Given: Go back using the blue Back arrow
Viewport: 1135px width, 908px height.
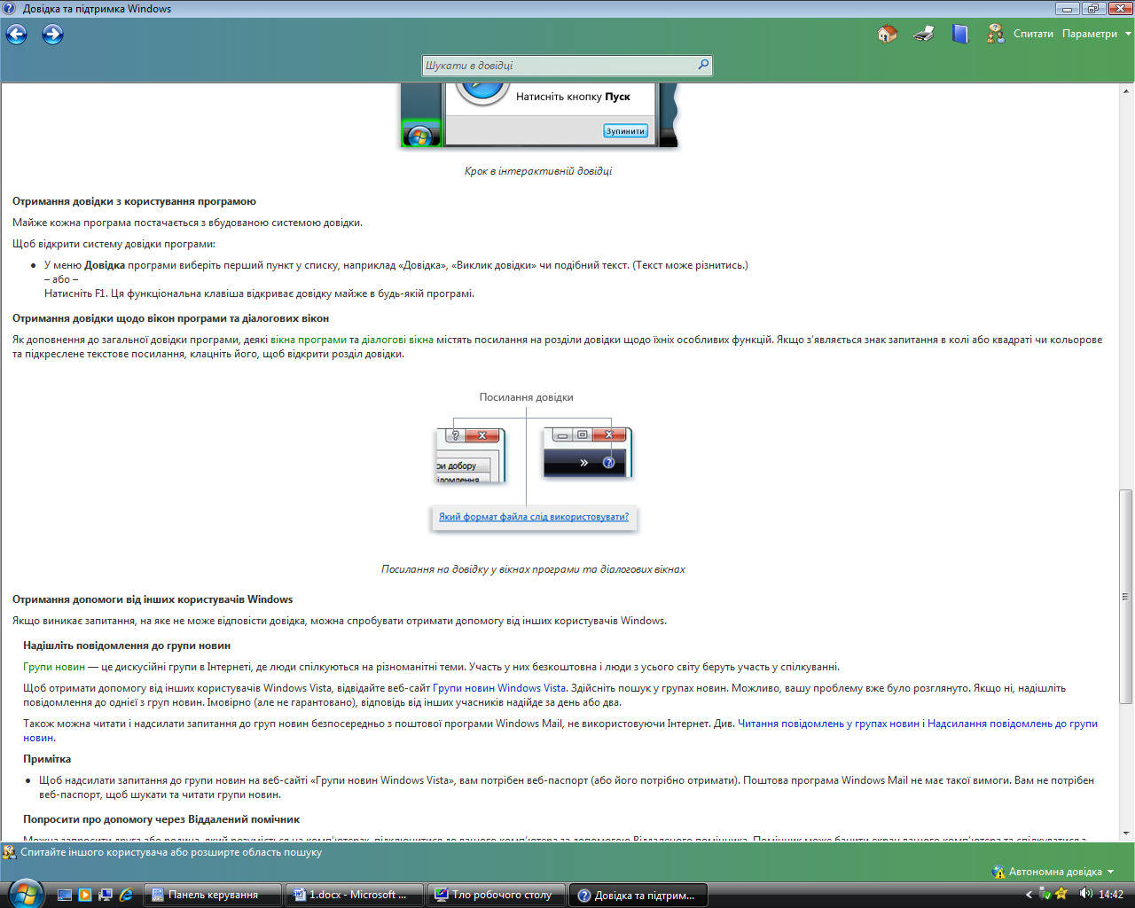Looking at the screenshot, I should pos(17,35).
